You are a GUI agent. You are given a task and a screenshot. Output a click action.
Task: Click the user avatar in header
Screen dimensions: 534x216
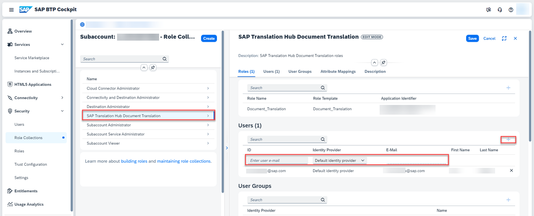523,9
